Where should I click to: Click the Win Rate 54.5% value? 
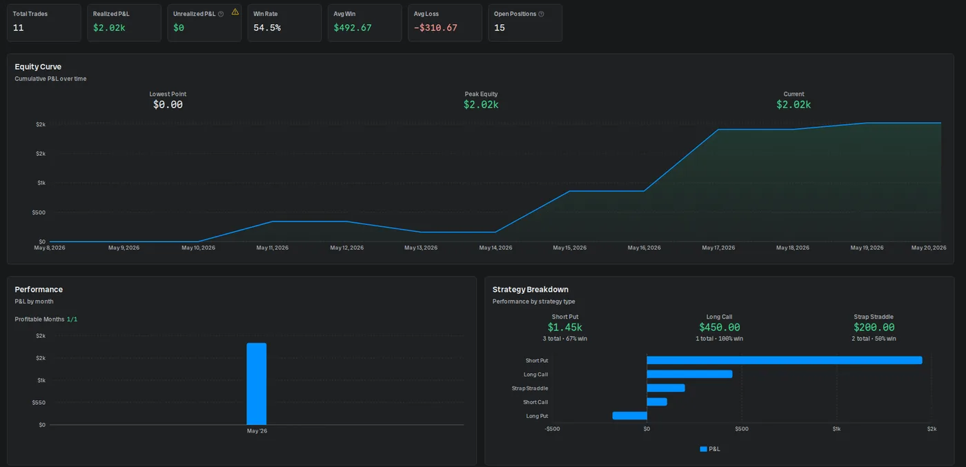pyautogui.click(x=267, y=28)
